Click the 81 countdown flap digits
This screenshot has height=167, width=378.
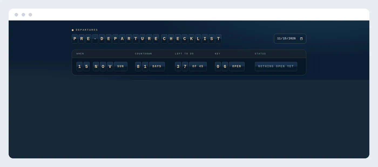(x=141, y=67)
